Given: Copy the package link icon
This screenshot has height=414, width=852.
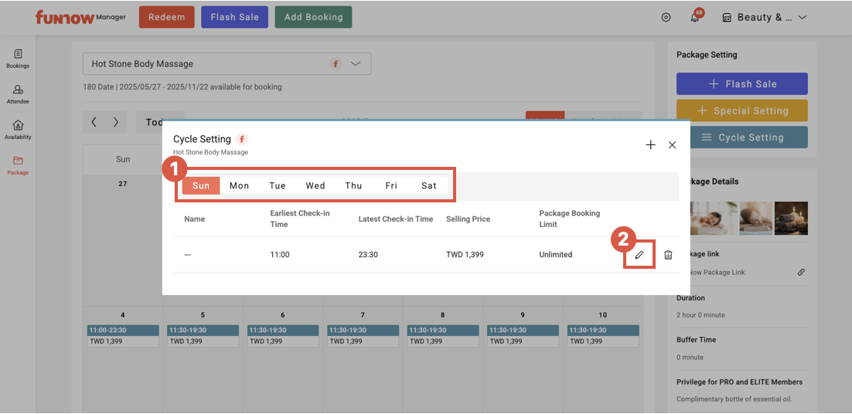Looking at the screenshot, I should coord(801,272).
